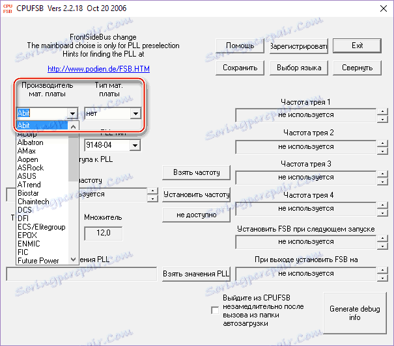Decrease Частота трея 4 value
Image resolution: width=394 pixels, height=346 pixels.
382,213
